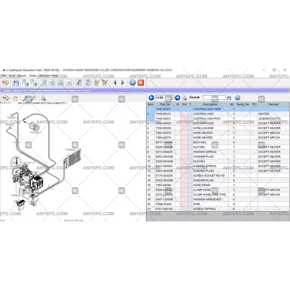Reduce text using the A- zoom icon
This screenshot has height=290, width=290.
pos(87,83)
